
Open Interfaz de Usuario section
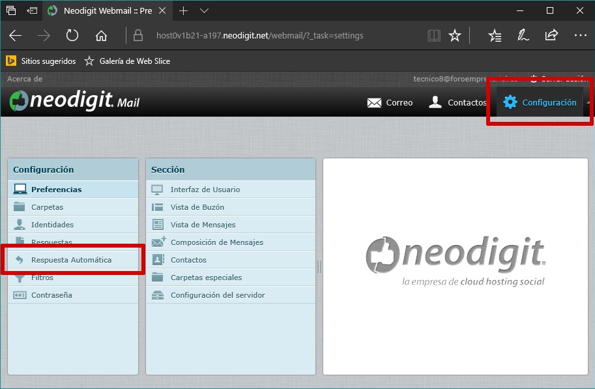point(231,190)
